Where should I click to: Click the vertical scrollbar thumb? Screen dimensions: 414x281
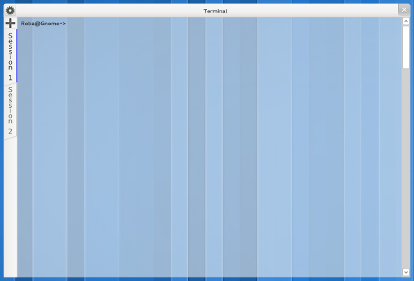pyautogui.click(x=406, y=47)
